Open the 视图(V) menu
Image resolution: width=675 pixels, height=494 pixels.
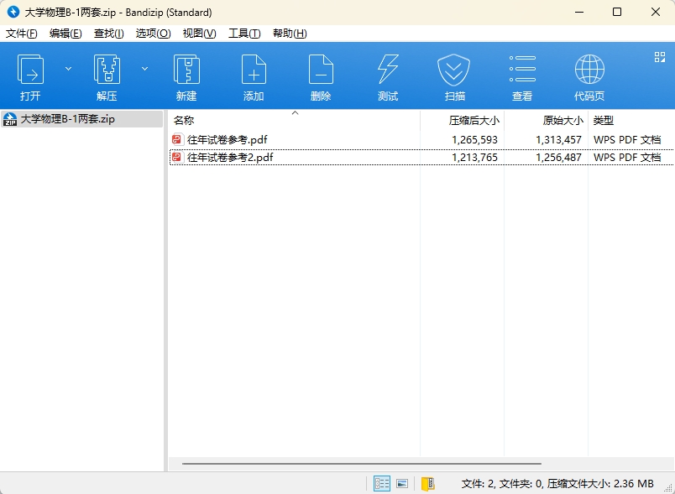click(199, 34)
